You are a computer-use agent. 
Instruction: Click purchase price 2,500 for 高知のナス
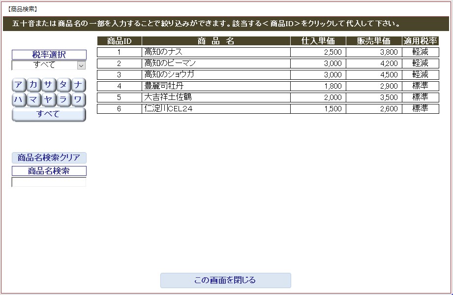coord(318,52)
